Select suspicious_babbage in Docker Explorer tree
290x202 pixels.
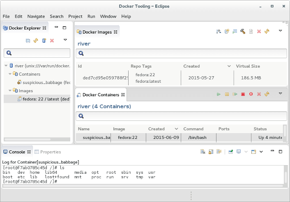pyautogui.click(x=44, y=82)
